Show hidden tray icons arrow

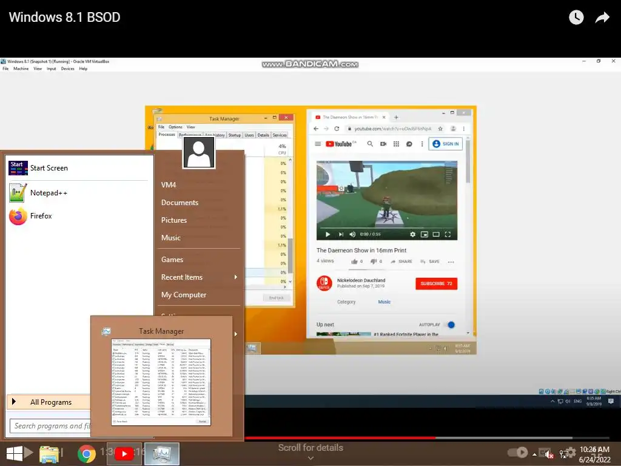pos(534,454)
